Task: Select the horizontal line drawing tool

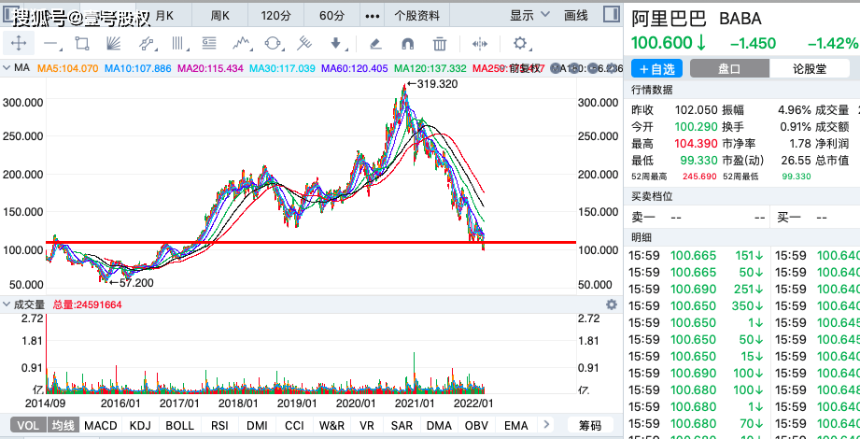Action: [52, 43]
